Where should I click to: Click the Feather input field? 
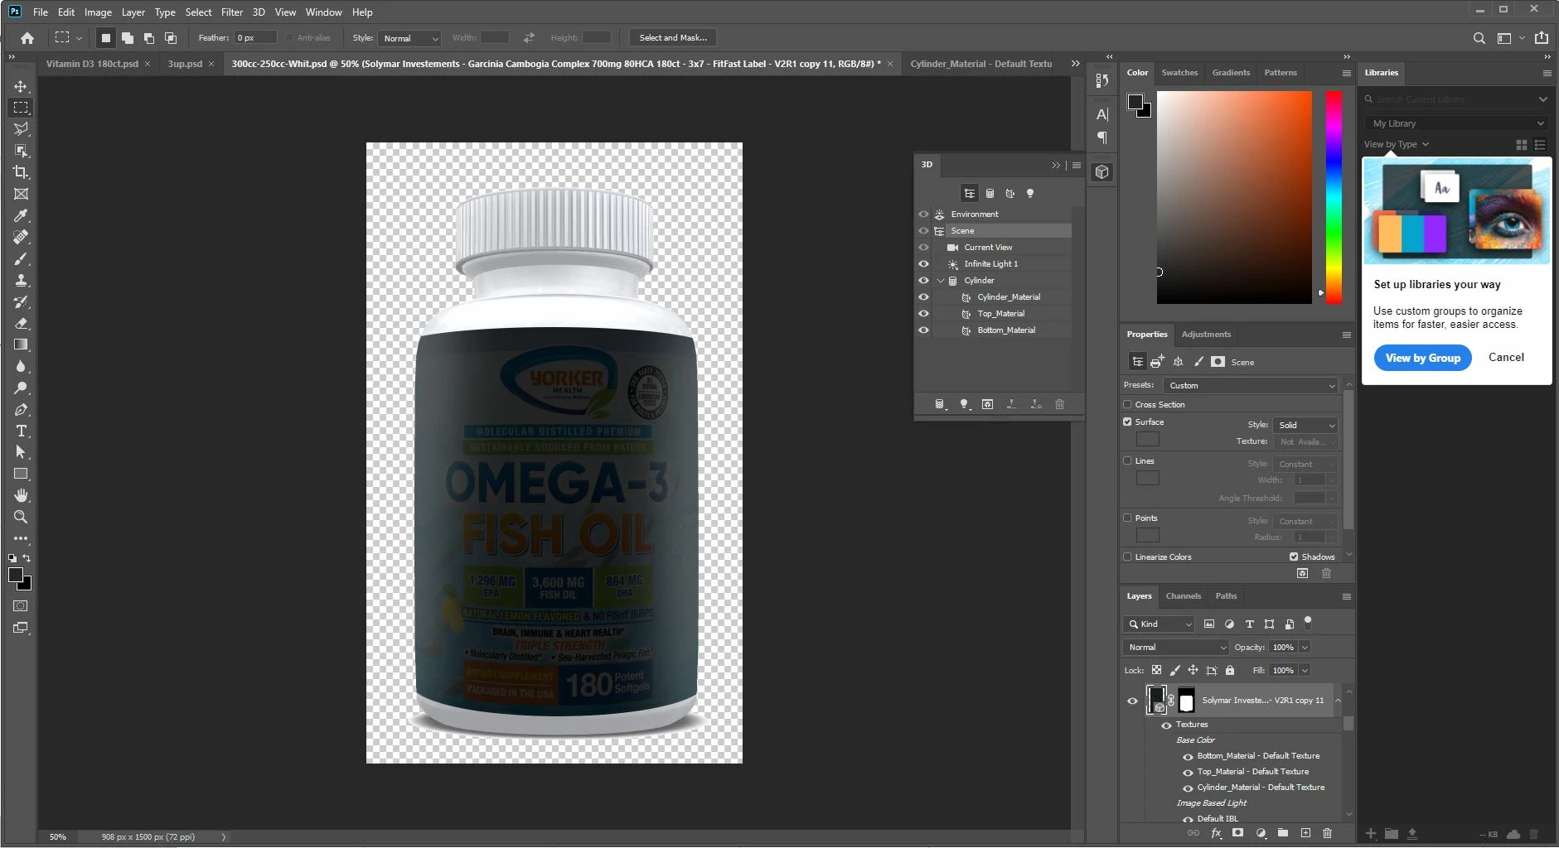[256, 38]
